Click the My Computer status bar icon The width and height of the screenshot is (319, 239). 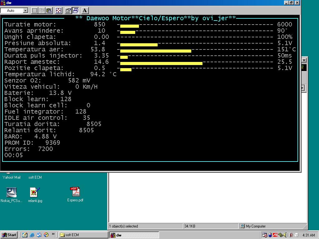(242, 226)
